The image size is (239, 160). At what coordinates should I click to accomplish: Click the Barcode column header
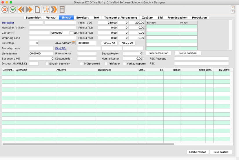click(163, 23)
